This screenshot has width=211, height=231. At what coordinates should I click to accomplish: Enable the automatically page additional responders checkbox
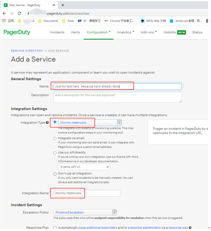tap(55, 228)
